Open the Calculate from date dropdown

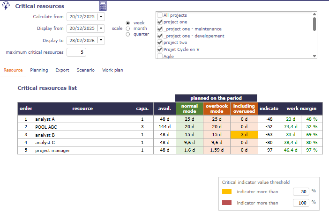point(101,17)
